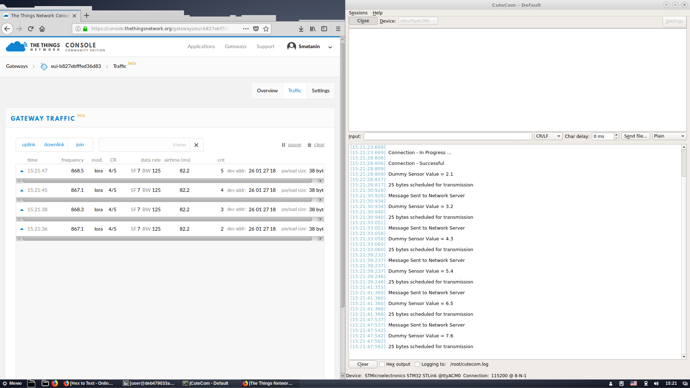
Task: Go back in Firefox browser
Action: pos(7,29)
